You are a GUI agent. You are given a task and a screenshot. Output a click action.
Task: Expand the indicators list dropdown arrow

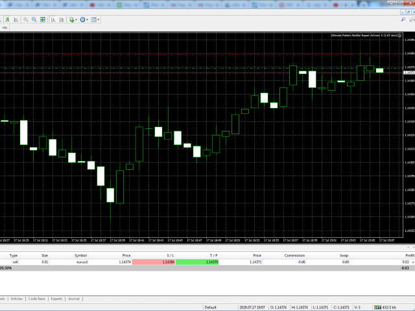coord(77,20)
